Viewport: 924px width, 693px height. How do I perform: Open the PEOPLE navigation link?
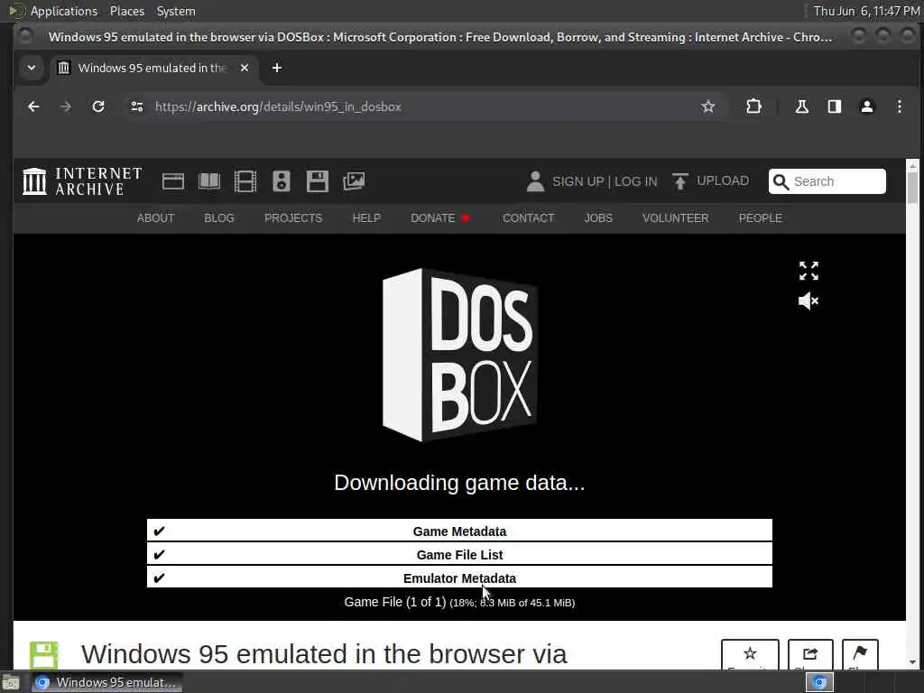click(x=760, y=218)
